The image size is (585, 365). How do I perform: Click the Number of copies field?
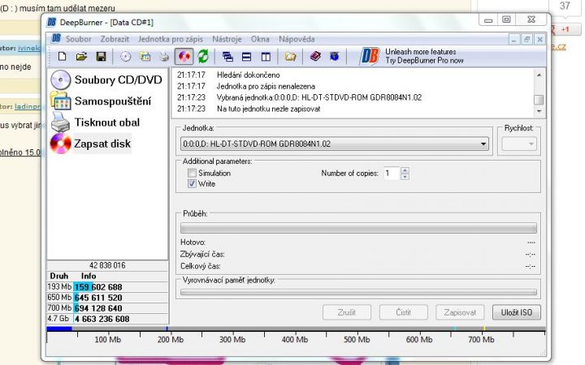pyautogui.click(x=392, y=174)
